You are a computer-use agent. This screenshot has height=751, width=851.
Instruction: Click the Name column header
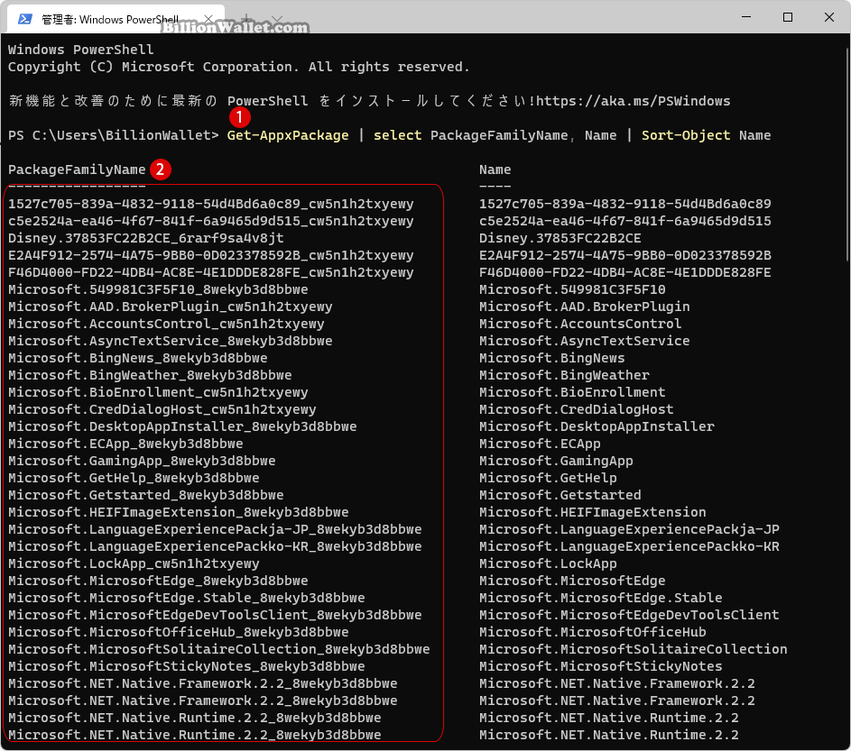click(x=495, y=169)
